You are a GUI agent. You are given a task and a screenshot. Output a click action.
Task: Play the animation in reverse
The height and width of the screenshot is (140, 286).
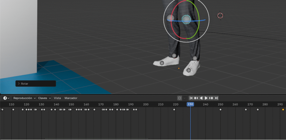[x=201, y=98]
